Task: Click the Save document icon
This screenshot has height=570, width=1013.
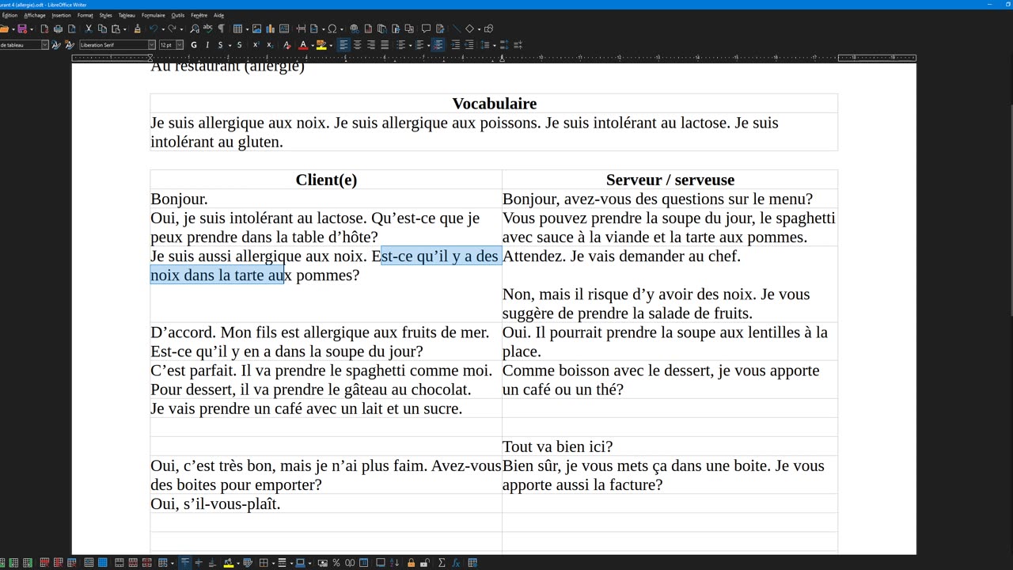Action: (22, 29)
